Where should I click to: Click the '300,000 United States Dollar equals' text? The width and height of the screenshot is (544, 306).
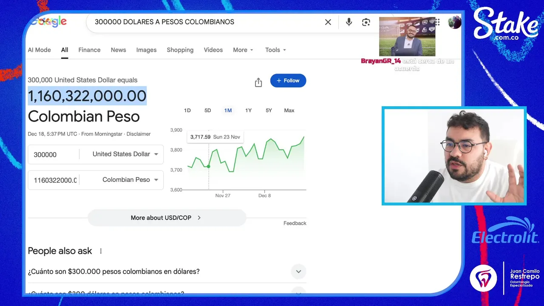tap(82, 80)
